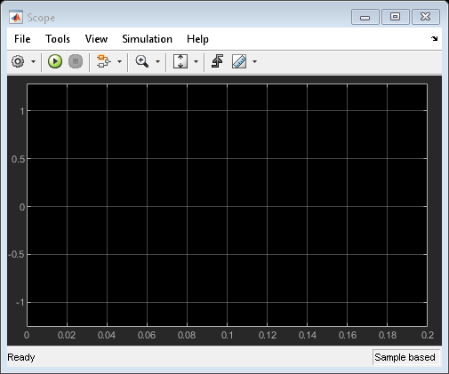The width and height of the screenshot is (449, 374).
Task: Open the View menu
Action: [96, 39]
